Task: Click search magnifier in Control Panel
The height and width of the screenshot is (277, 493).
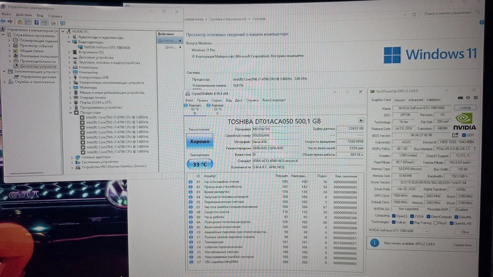Action: [x=478, y=12]
